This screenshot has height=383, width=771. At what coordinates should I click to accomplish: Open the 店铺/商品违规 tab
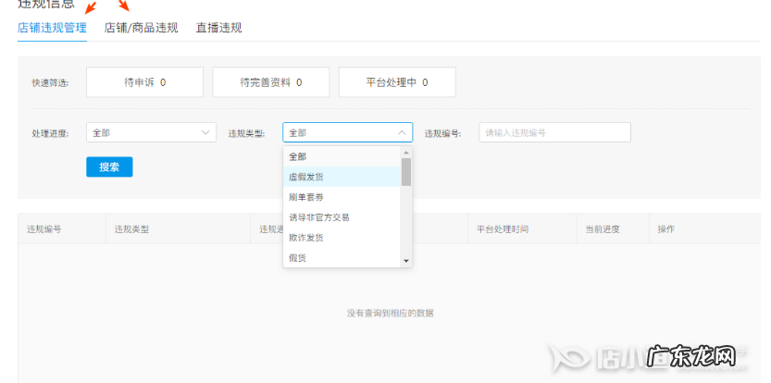(141, 28)
